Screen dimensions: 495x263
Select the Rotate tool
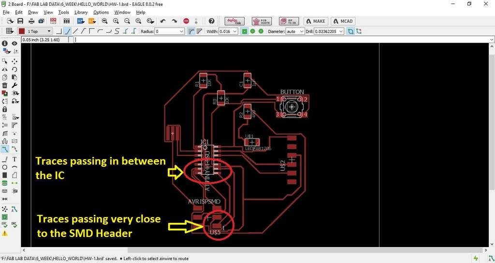click(15, 69)
